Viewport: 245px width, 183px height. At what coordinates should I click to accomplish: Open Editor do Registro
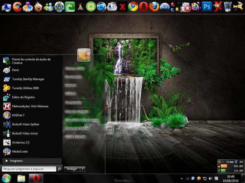(31, 97)
